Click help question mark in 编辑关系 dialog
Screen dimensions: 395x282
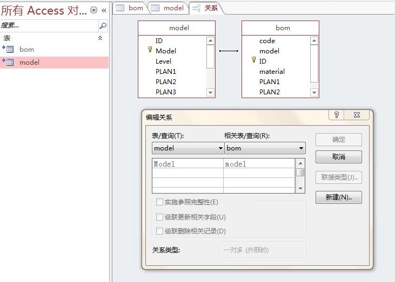click(337, 115)
